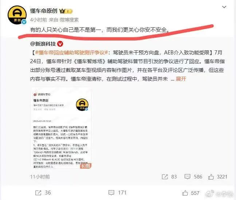Repost the original post with 83 shares
Screen dimensions: 236x200
[x=169, y=177]
